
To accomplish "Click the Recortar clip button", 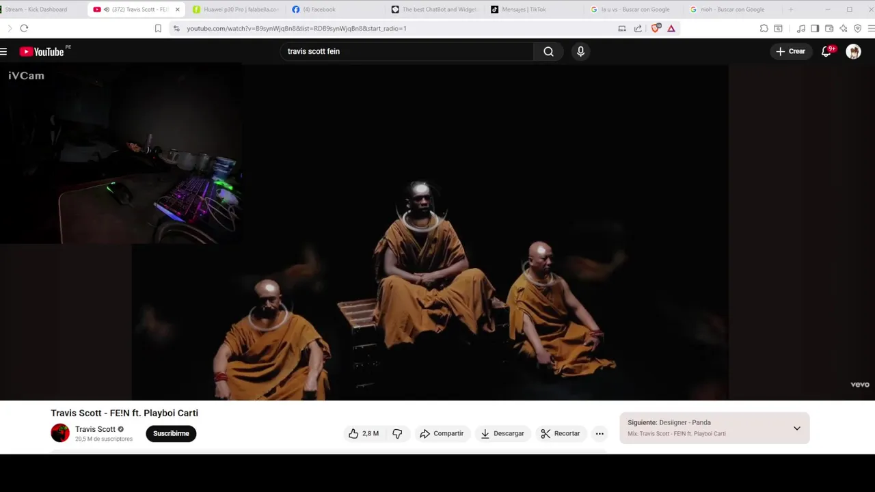I will pos(561,433).
